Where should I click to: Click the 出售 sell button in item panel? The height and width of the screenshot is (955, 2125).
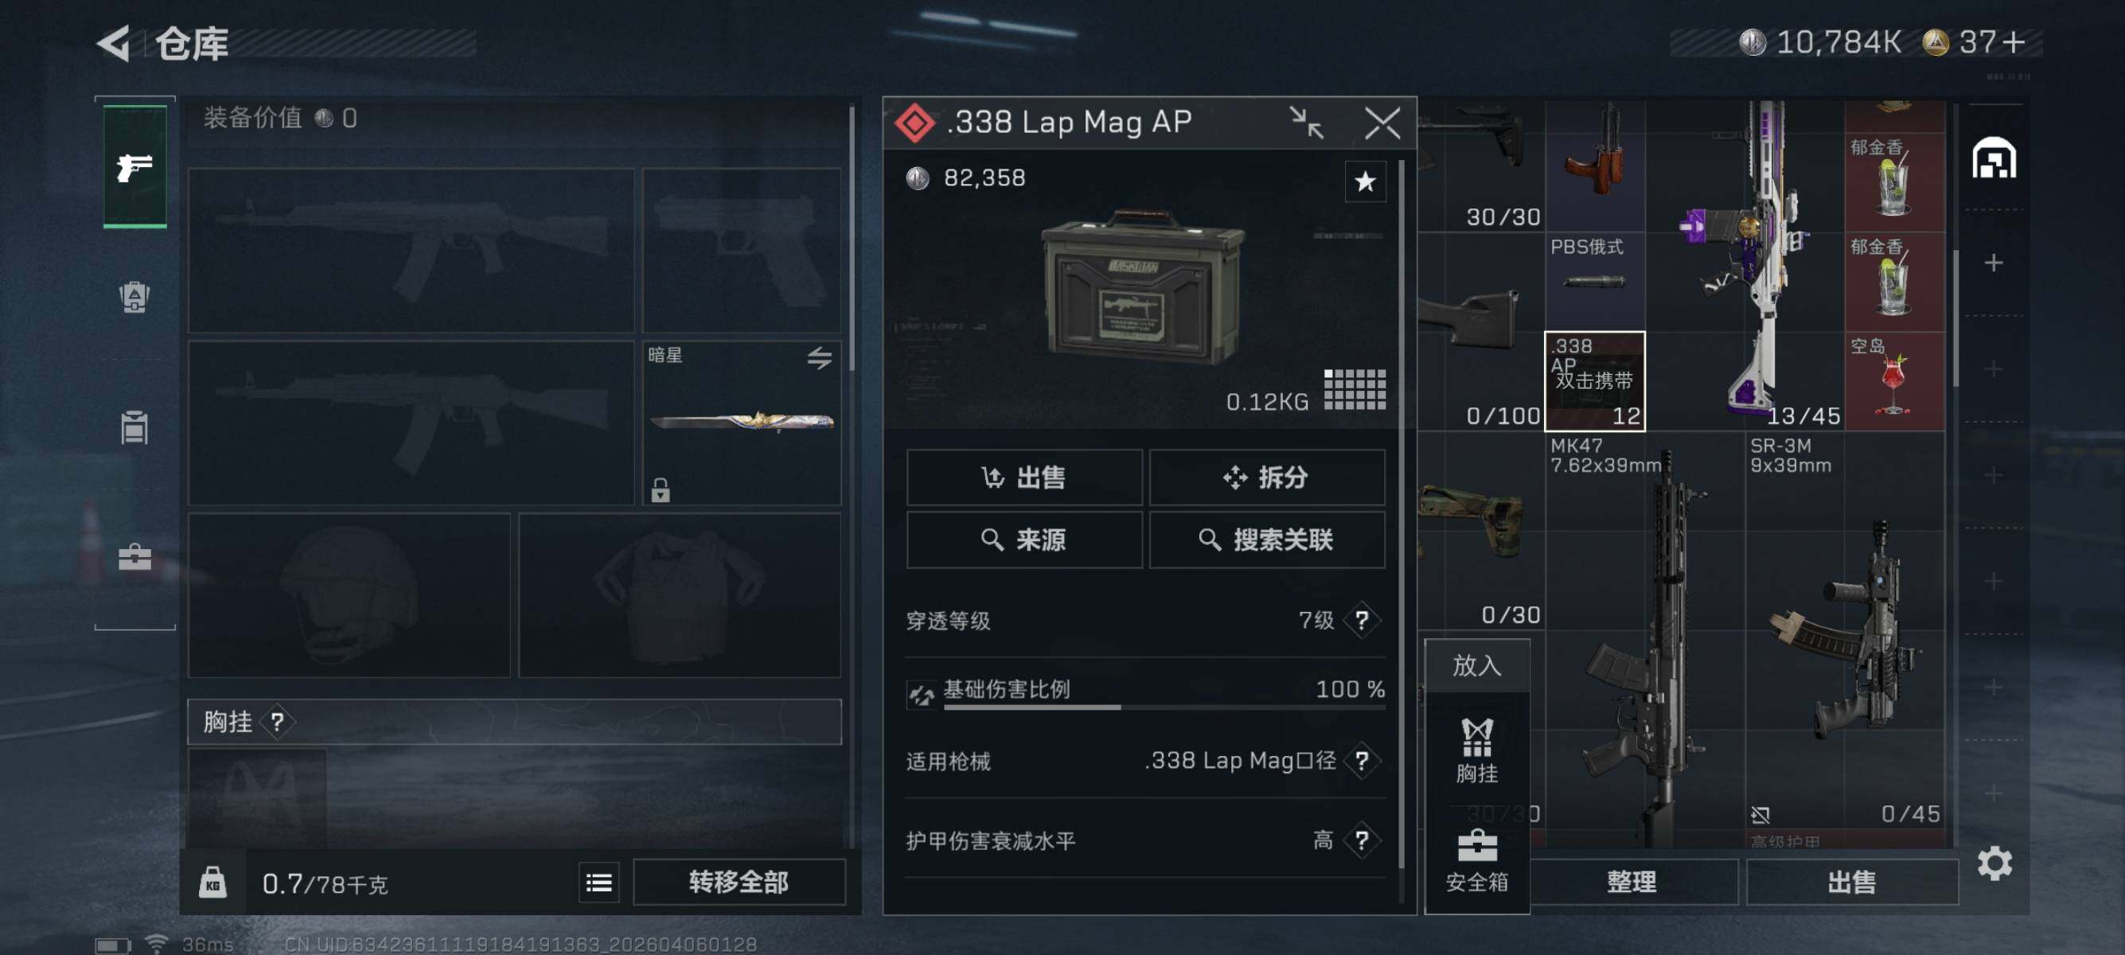(1024, 477)
